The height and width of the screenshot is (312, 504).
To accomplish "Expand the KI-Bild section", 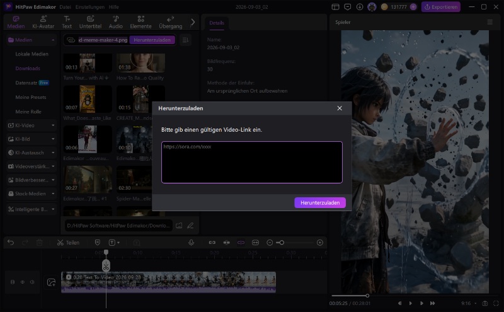I will tap(31, 139).
